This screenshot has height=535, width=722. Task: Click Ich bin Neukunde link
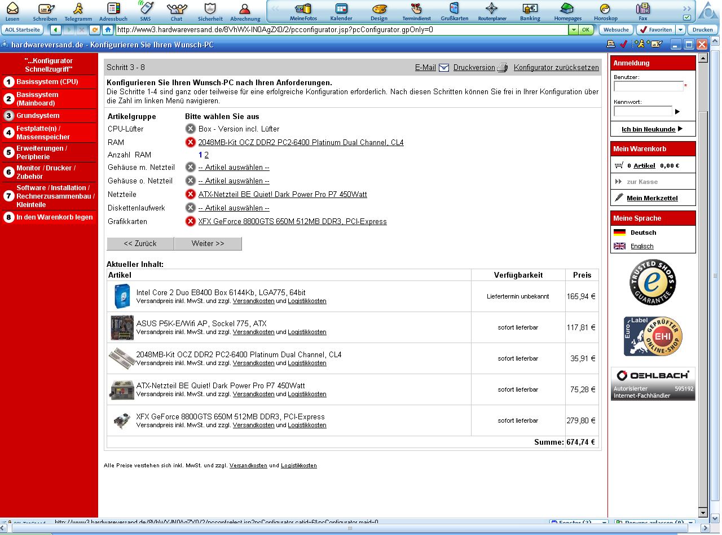point(649,129)
